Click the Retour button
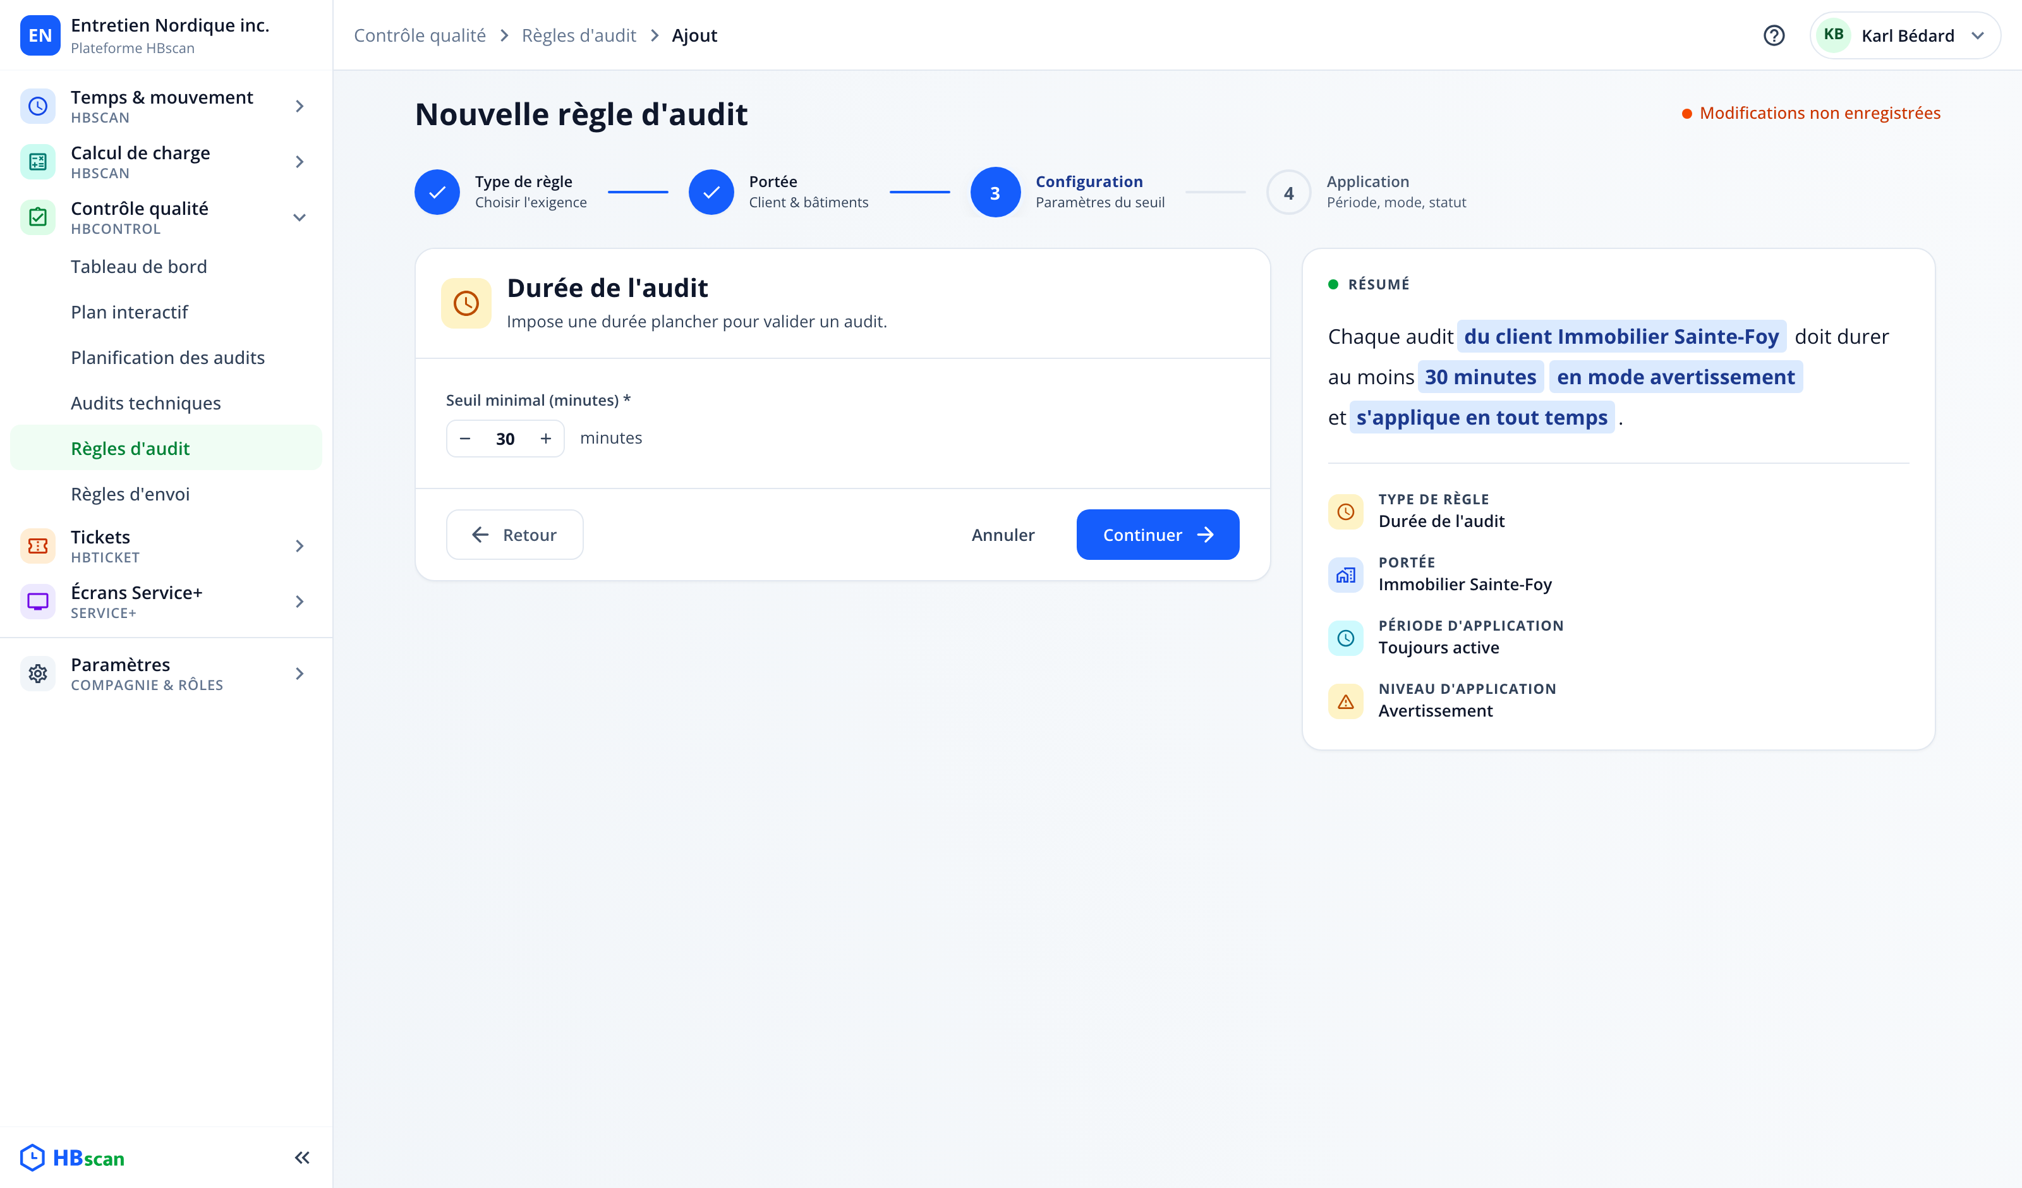 514,535
